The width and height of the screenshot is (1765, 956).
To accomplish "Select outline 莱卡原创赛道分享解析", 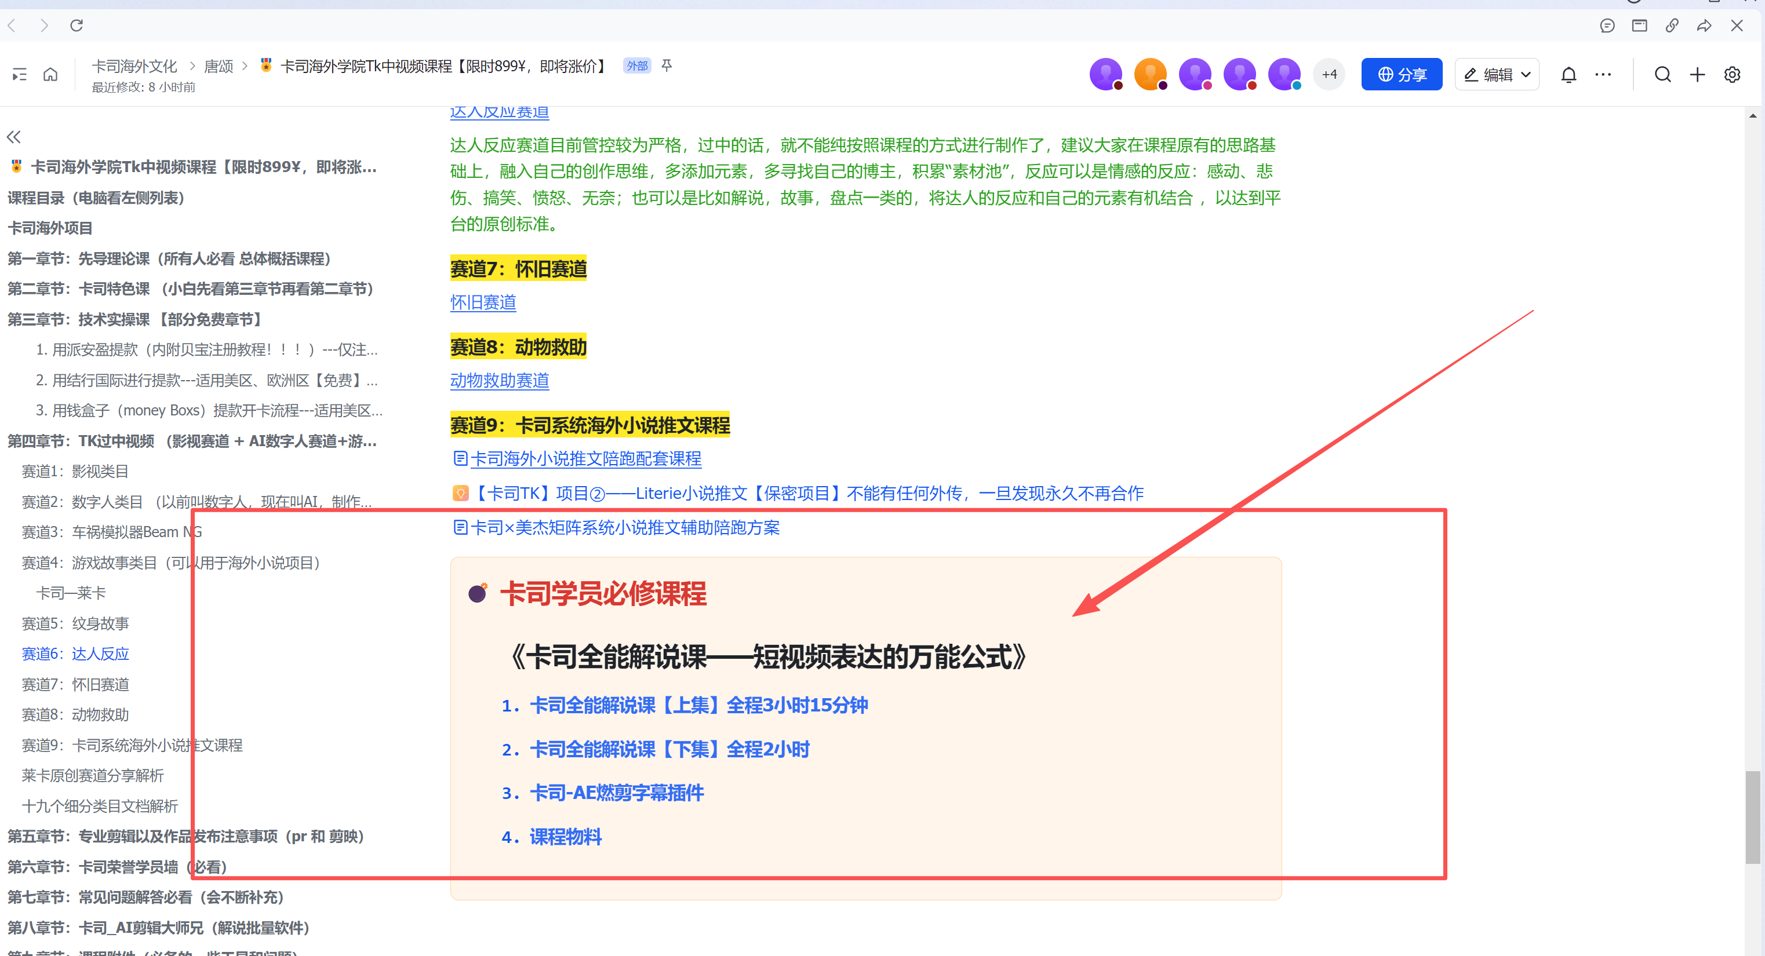I will pyautogui.click(x=93, y=775).
